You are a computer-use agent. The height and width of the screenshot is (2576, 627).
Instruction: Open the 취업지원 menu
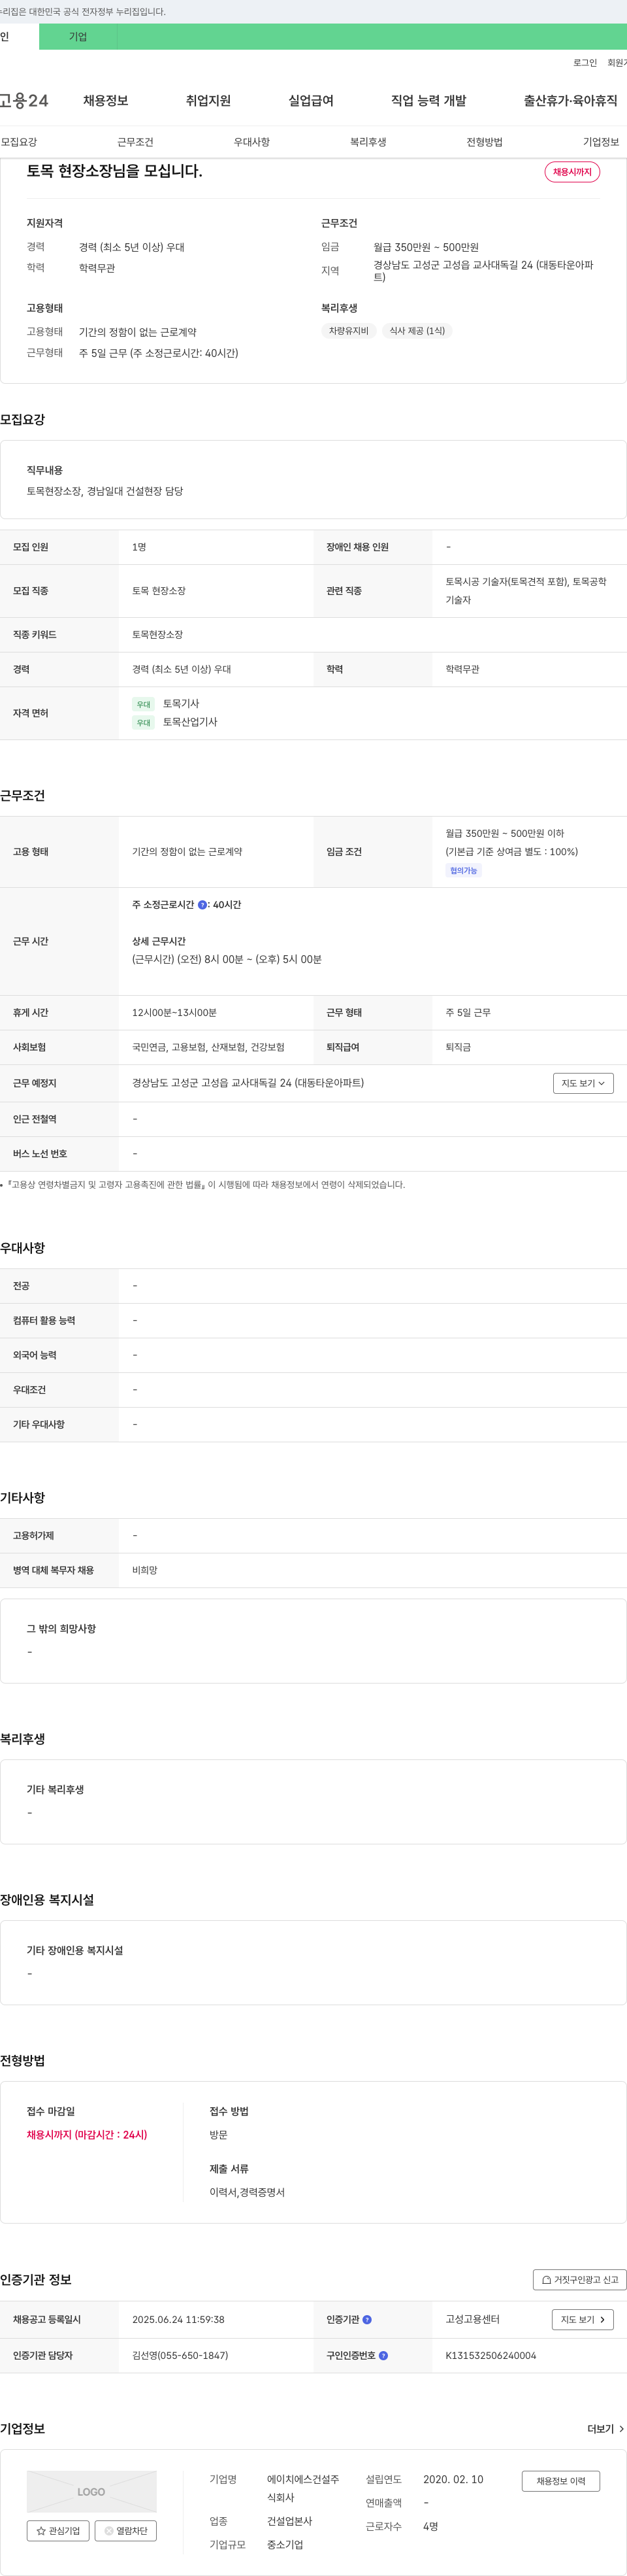pos(208,101)
